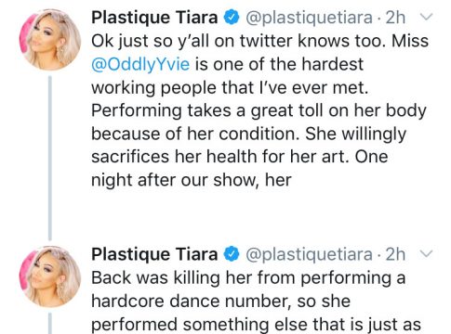Screen dimensions: 451x334
Task: Click the first tweet's Plastique Tiara display name
Action: [154, 18]
